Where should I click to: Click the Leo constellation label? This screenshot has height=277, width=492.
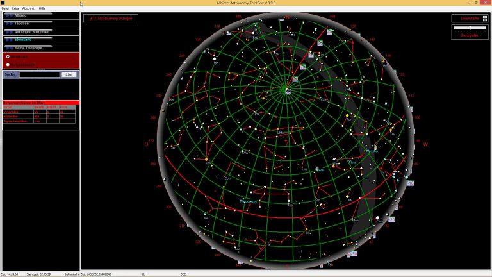click(x=291, y=205)
